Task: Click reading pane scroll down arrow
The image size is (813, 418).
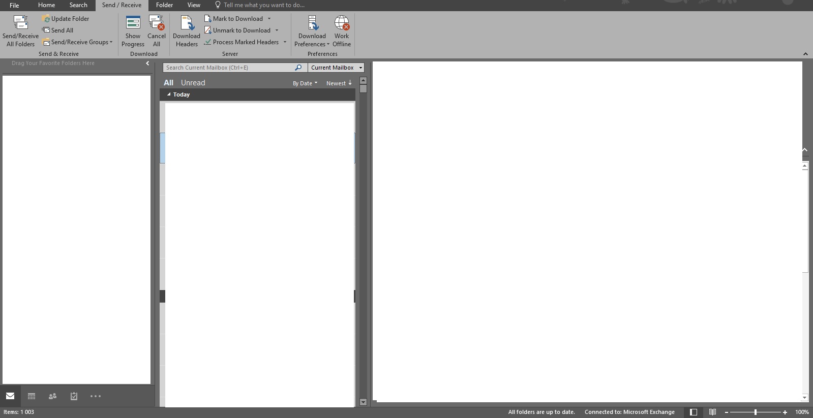Action: coord(805,398)
